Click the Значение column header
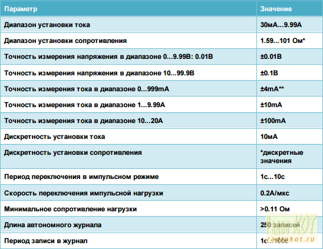 (276, 9)
